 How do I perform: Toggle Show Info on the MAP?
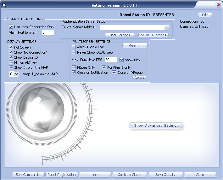[11, 67]
